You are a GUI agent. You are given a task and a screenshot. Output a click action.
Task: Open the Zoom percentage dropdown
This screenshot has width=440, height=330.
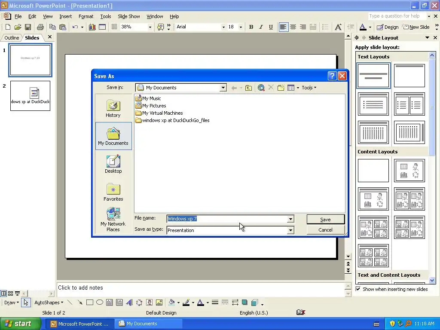point(150,27)
